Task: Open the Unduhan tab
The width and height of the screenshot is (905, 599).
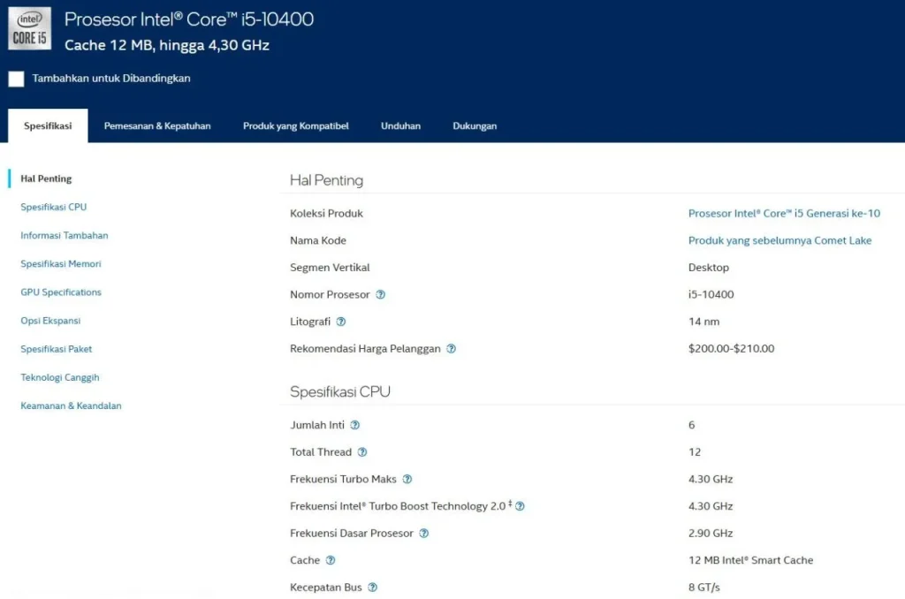Action: [400, 125]
